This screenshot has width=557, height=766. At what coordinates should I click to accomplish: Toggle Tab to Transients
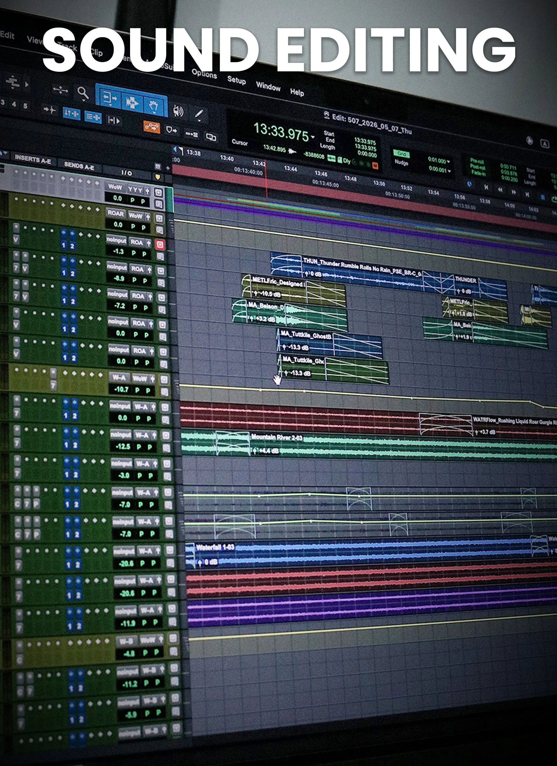point(49,109)
